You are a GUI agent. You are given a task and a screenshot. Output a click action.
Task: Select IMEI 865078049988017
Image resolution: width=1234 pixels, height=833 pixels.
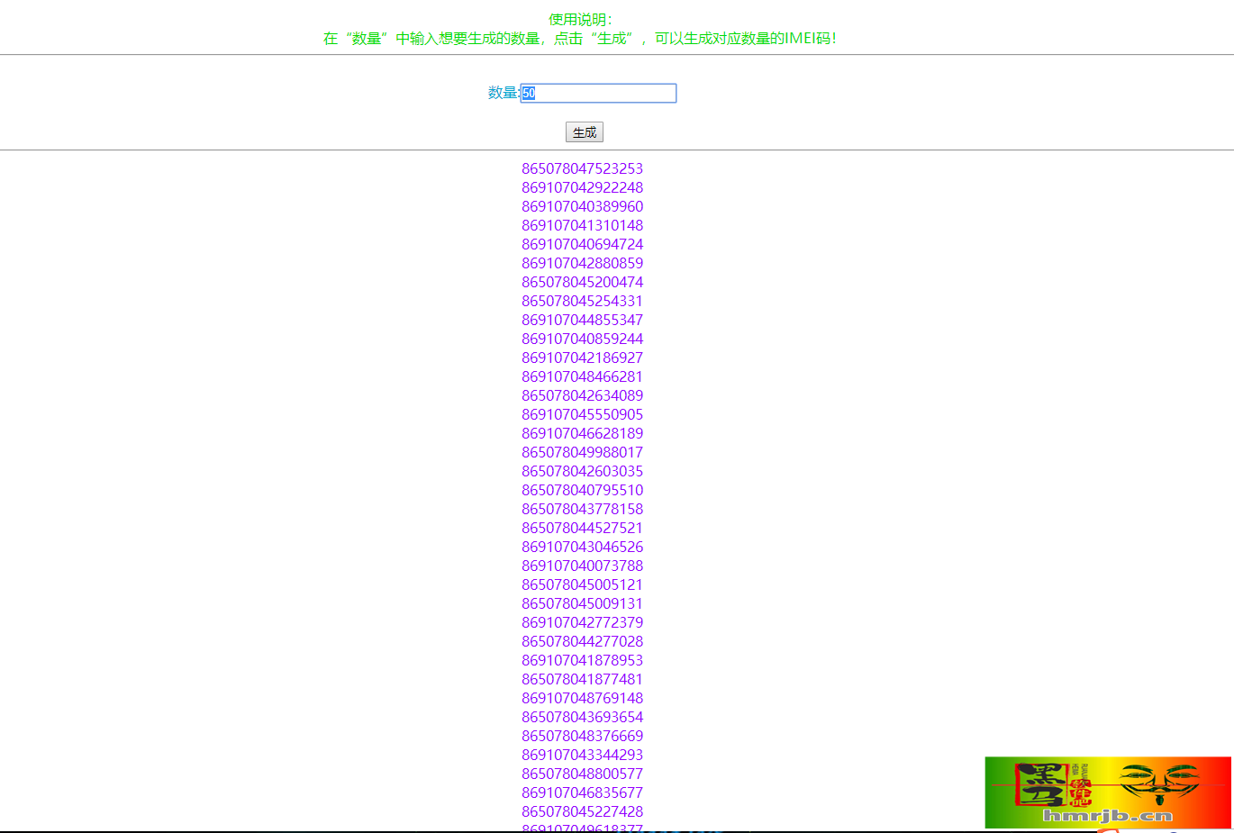[x=583, y=452]
